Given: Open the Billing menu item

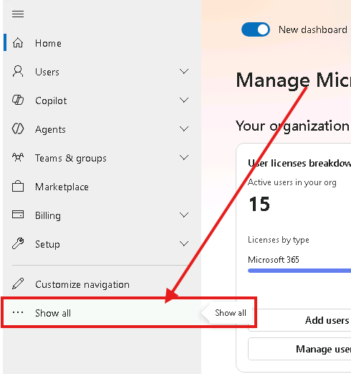Looking at the screenshot, I should (102, 215).
